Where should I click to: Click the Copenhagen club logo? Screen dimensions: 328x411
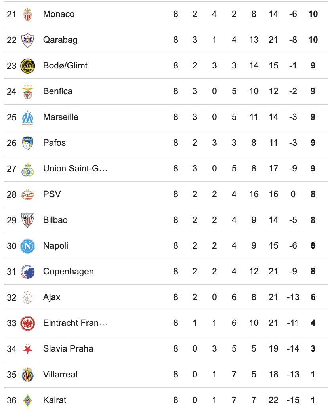pyautogui.click(x=27, y=272)
